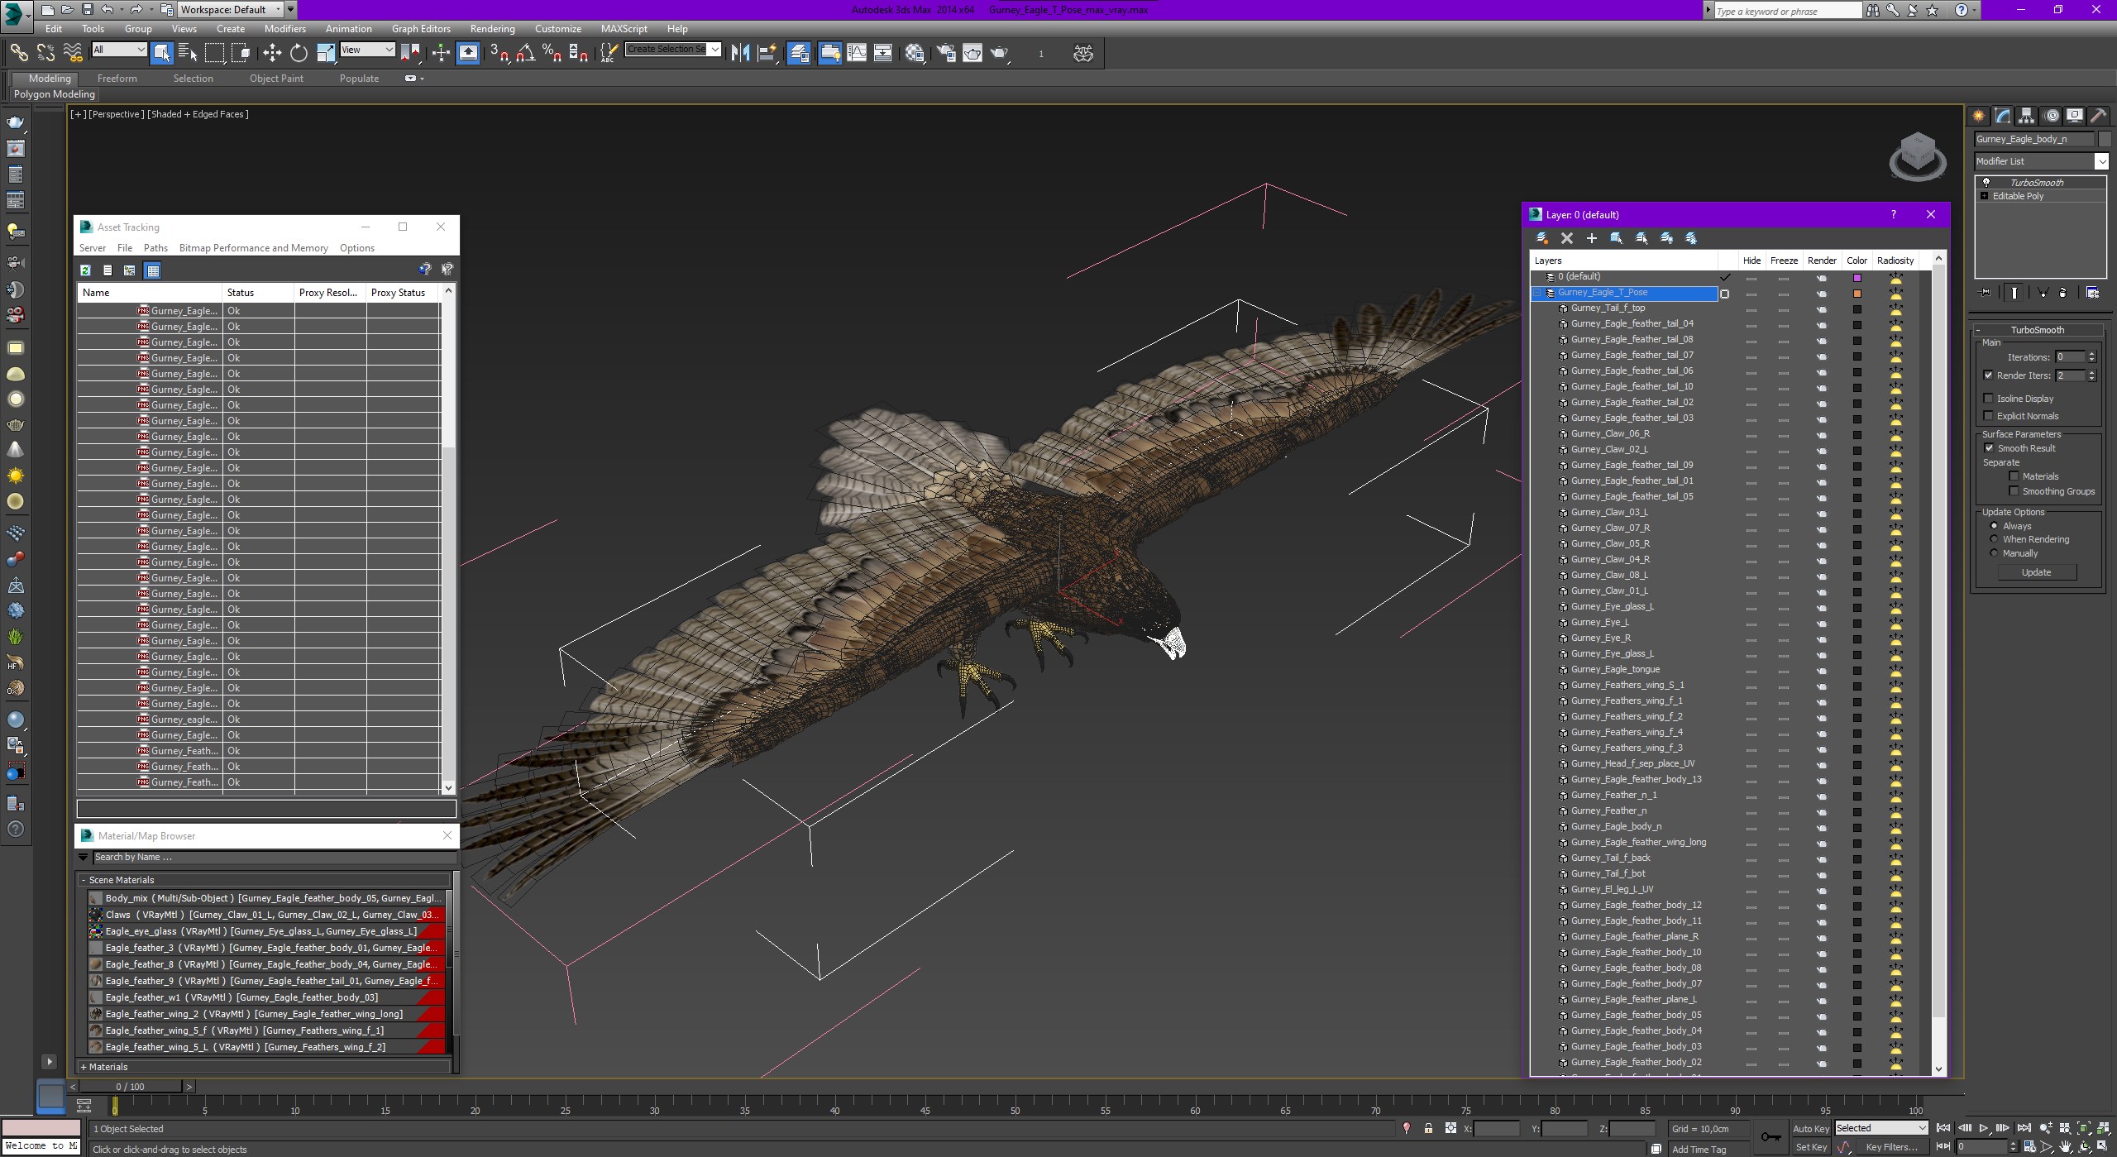
Task: Open the Graph Editors menu
Action: click(421, 28)
